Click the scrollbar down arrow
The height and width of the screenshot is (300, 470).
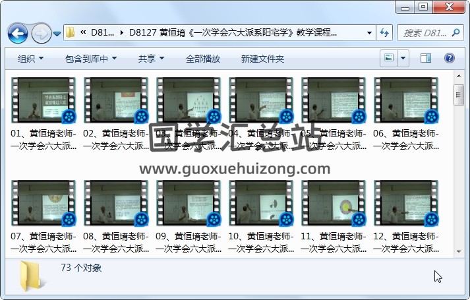[x=459, y=251]
